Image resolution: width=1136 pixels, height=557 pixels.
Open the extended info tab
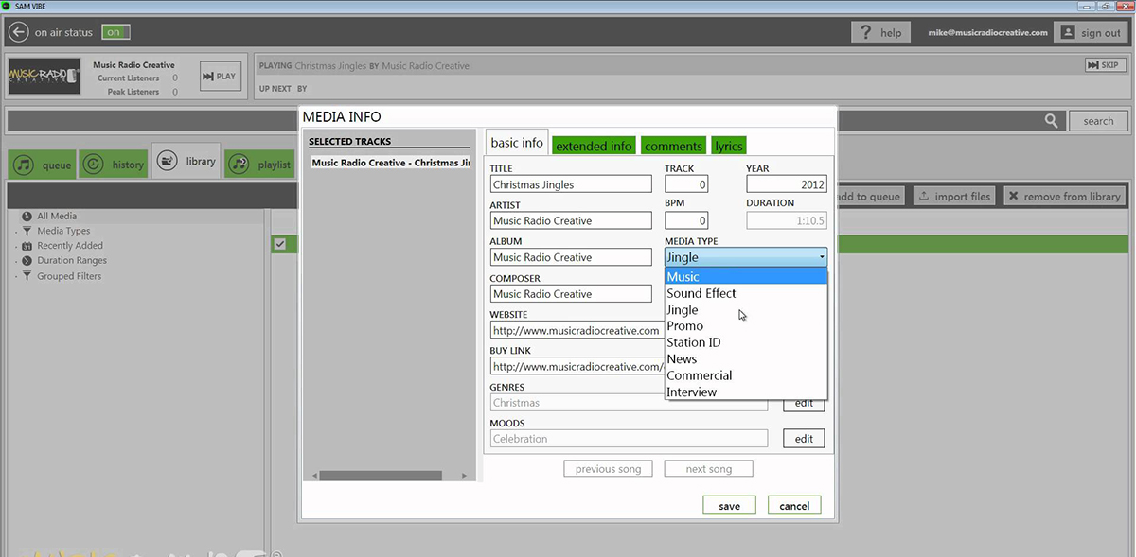click(594, 146)
